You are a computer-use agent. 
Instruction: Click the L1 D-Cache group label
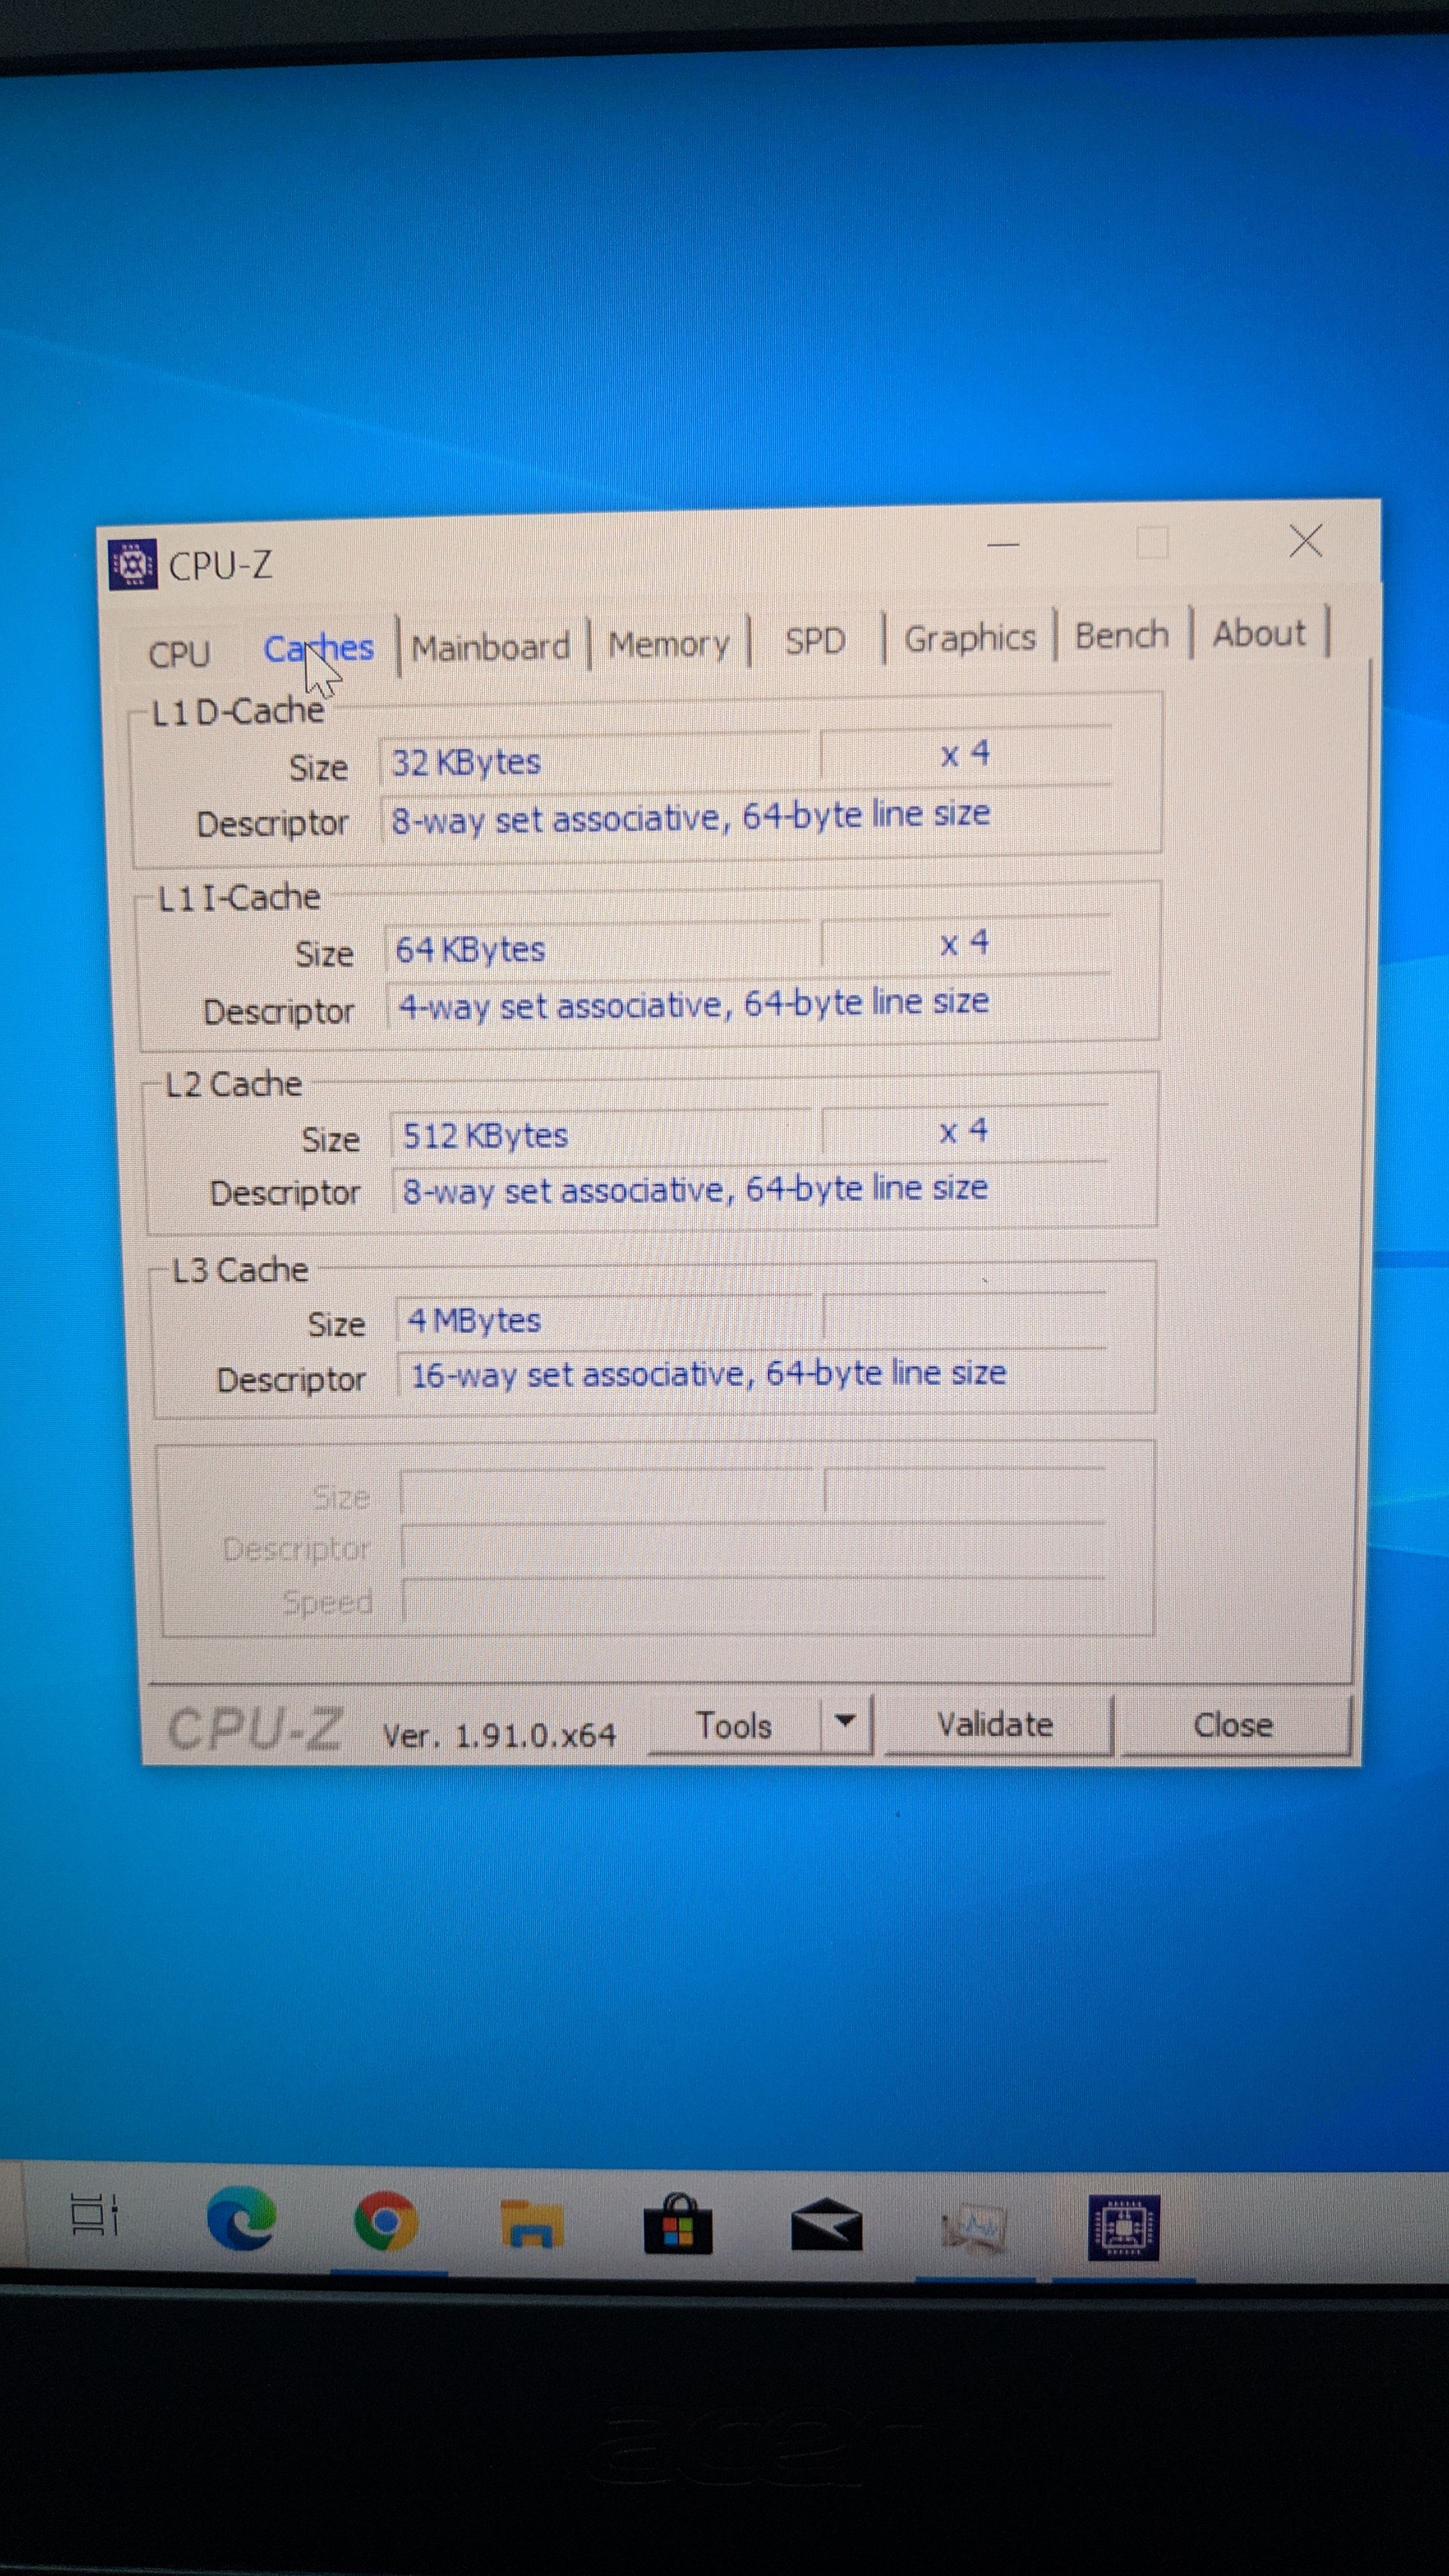click(238, 711)
